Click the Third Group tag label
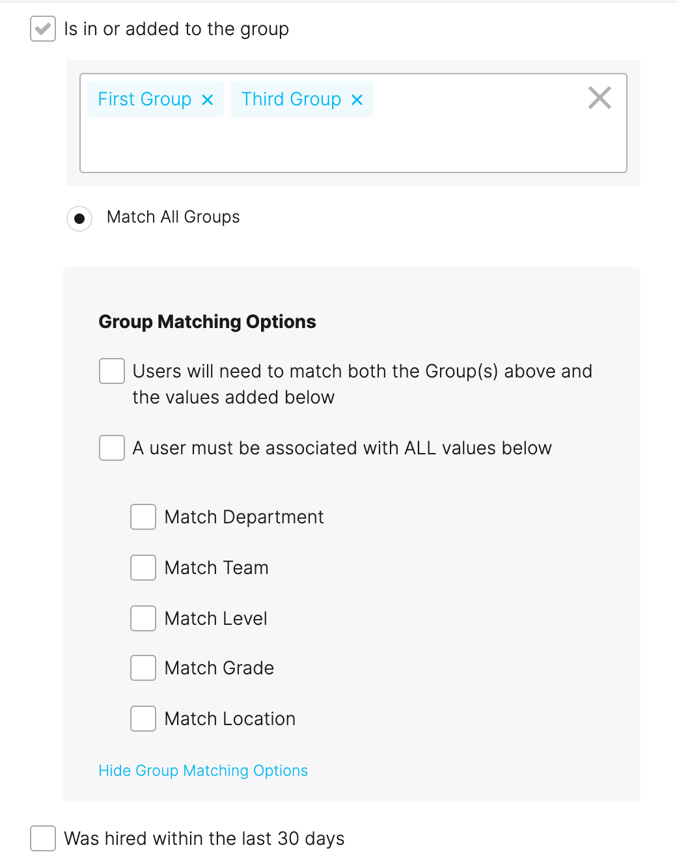The image size is (677, 867). pos(291,99)
